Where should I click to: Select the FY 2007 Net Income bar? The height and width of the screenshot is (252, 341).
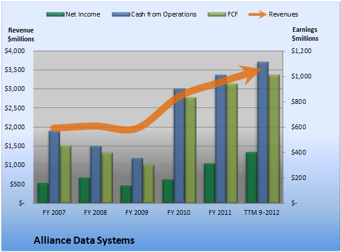point(43,193)
